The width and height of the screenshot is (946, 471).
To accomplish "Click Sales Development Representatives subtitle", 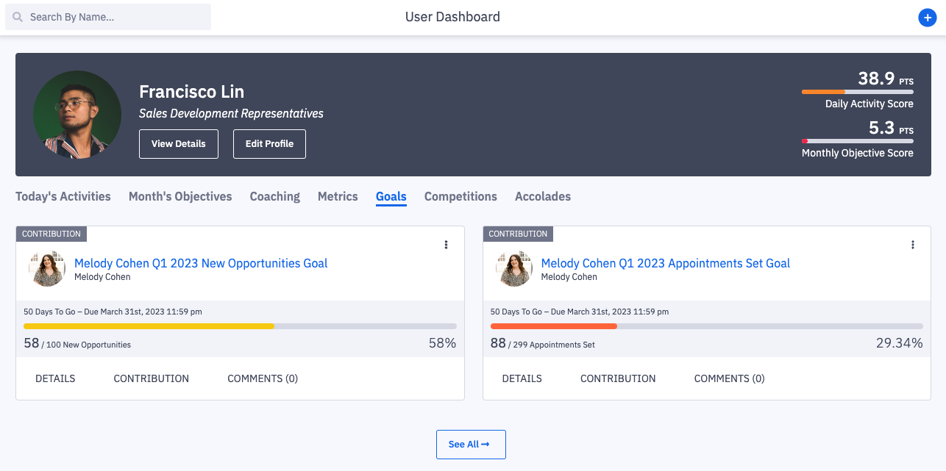I will (232, 114).
